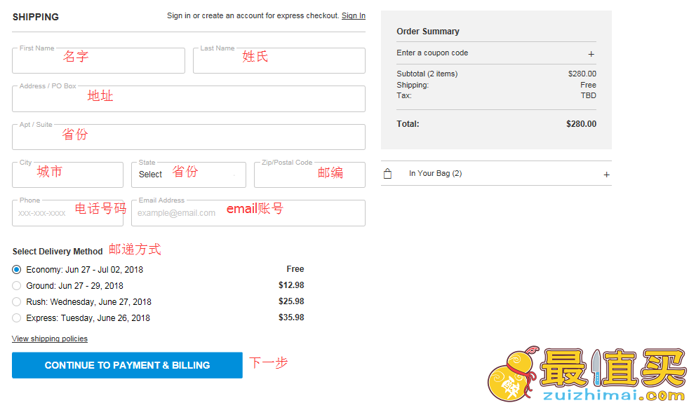This screenshot has width=689, height=403.
Task: Select Ground delivery option
Action: [x=17, y=286]
